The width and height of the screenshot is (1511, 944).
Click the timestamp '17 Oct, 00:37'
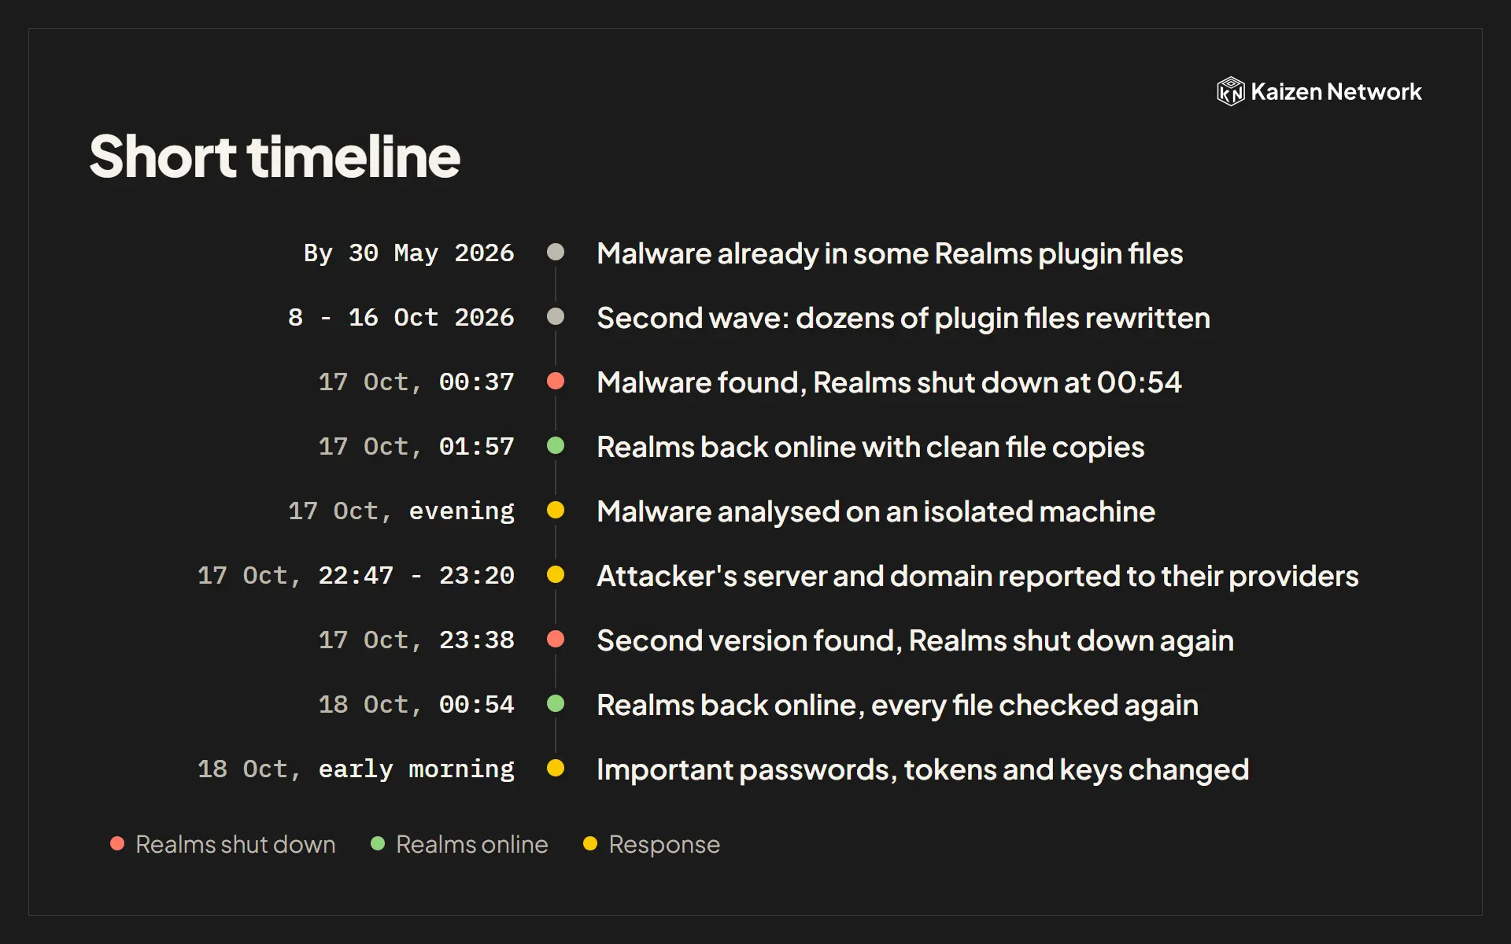[x=416, y=382]
